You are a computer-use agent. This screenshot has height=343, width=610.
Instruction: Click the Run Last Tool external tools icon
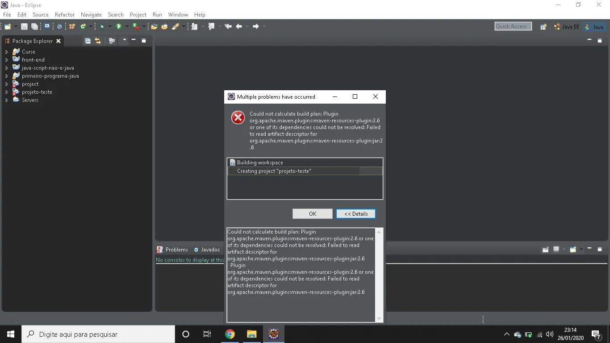(x=136, y=27)
